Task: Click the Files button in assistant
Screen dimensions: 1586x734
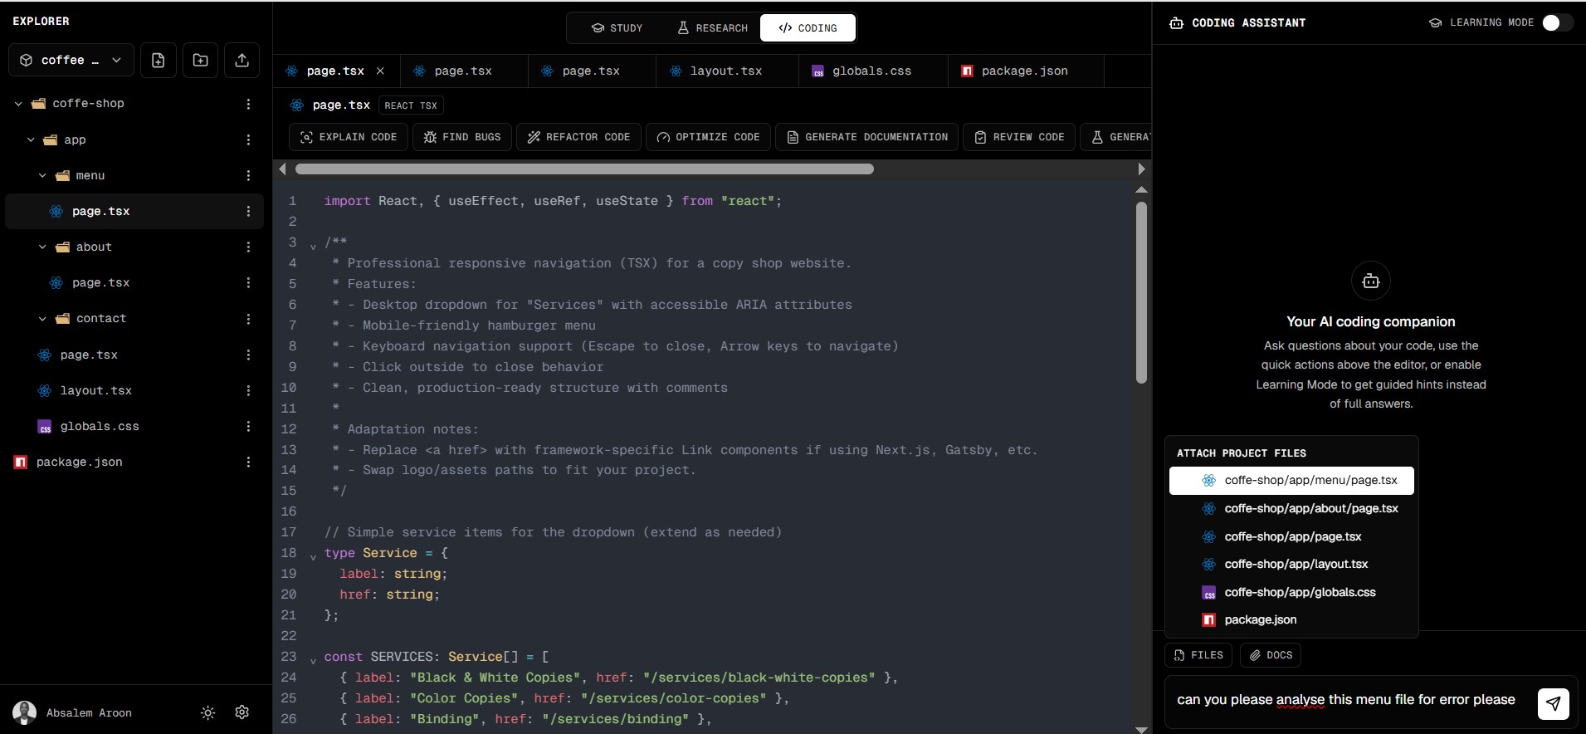Action: (1198, 655)
